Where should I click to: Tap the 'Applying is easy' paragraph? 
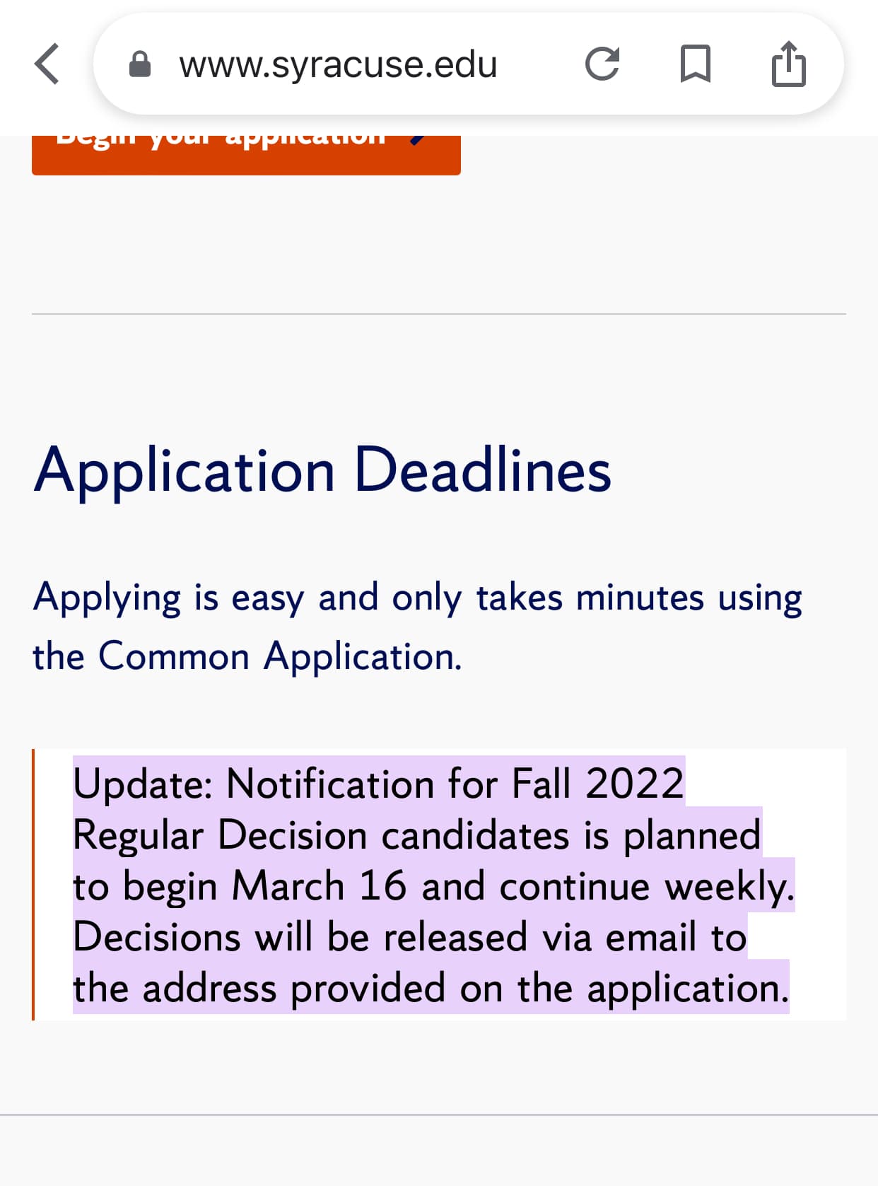[417, 598]
